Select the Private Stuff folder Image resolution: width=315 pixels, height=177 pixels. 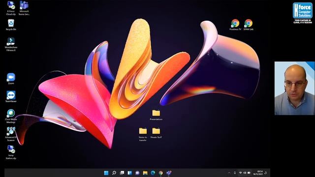(x=156, y=133)
